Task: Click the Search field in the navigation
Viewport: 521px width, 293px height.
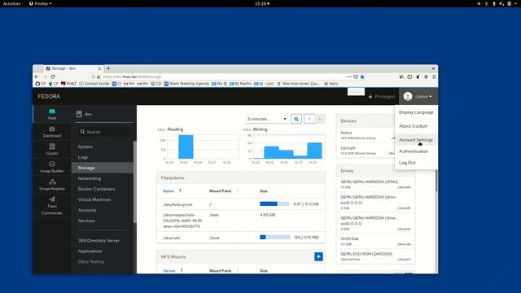Action: [104, 132]
